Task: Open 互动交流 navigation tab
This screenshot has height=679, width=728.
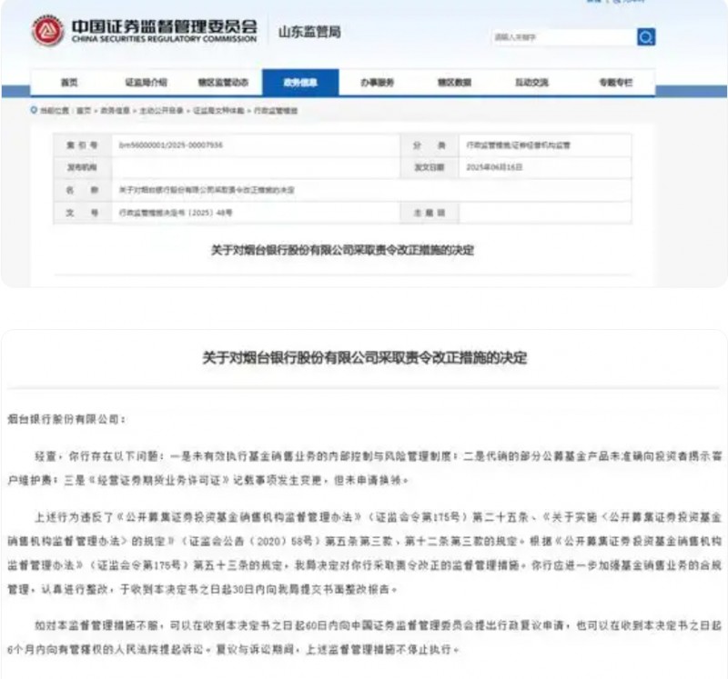Action: pos(531,83)
